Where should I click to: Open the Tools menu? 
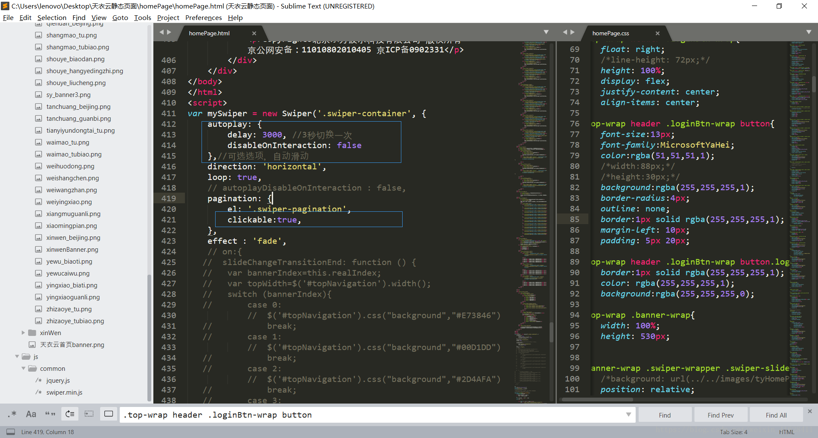tap(143, 17)
